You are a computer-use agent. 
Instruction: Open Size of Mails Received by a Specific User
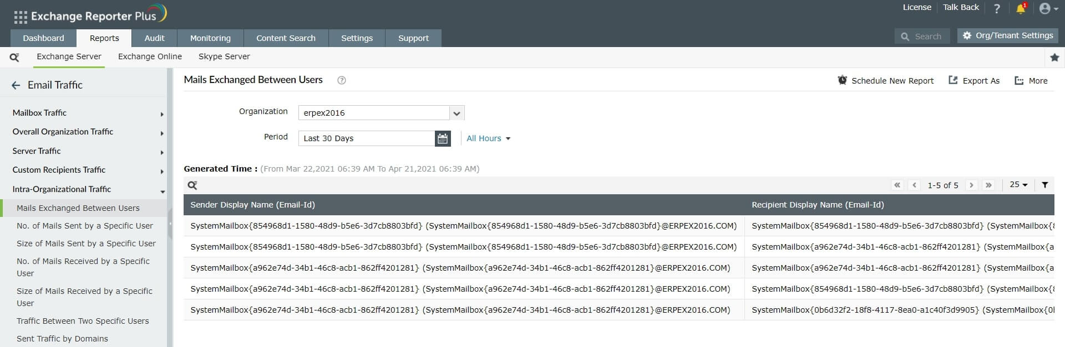(x=84, y=297)
